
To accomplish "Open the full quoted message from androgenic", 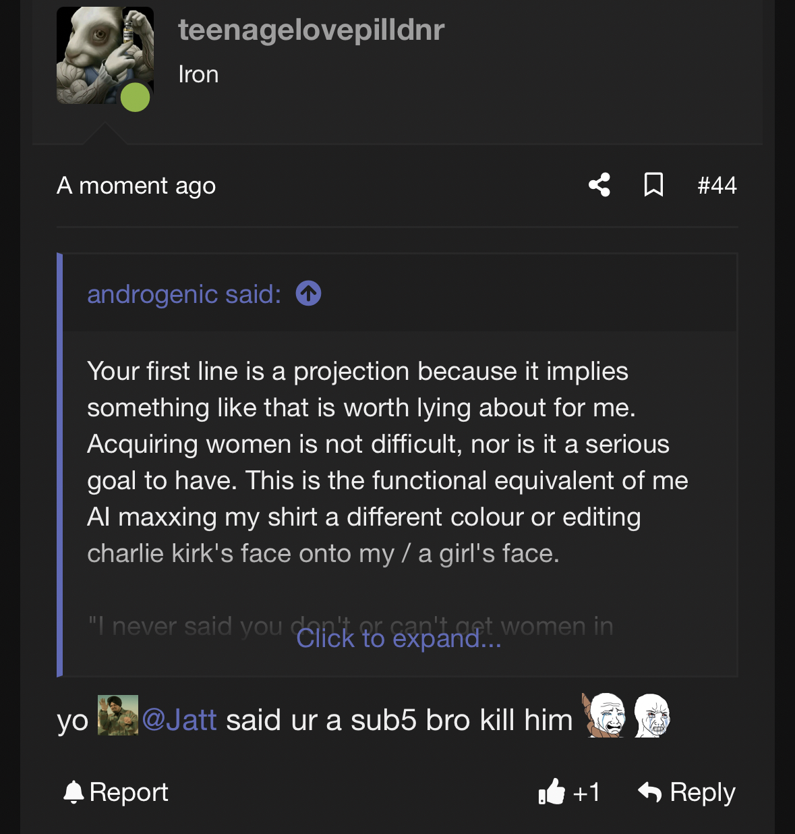I will coord(398,638).
